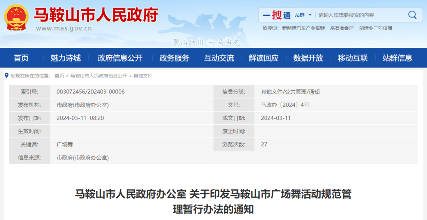Click the 您现在所在的位置 label
Viewport: 427px width, 220px height.
[30, 76]
